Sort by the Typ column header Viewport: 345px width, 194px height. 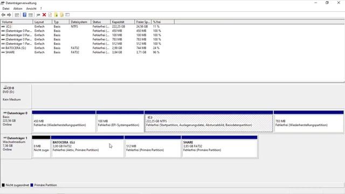[60, 22]
